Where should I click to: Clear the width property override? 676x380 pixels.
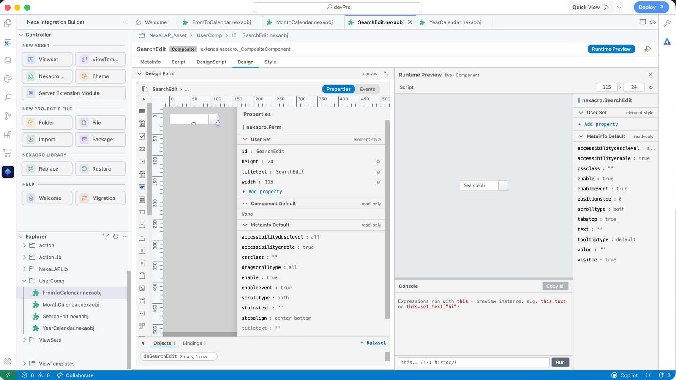(378, 182)
